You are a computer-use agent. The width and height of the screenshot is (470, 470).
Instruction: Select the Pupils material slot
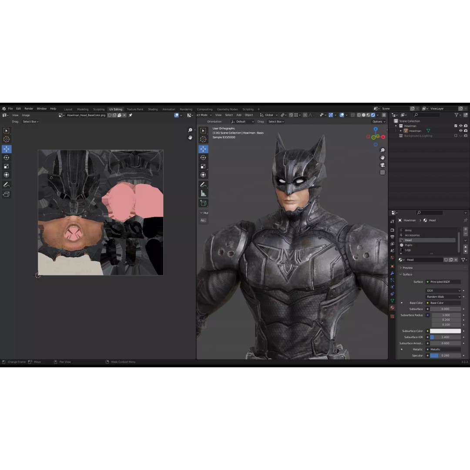pyautogui.click(x=428, y=245)
